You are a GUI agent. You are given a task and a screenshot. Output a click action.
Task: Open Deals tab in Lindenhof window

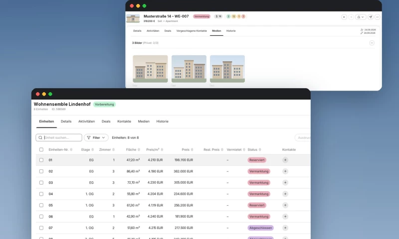pyautogui.click(x=106, y=121)
